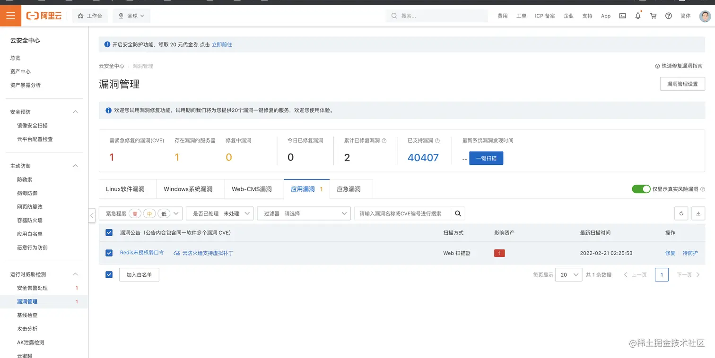Click 待防护 for Redis vulnerability
This screenshot has width=715, height=358.
690,253
